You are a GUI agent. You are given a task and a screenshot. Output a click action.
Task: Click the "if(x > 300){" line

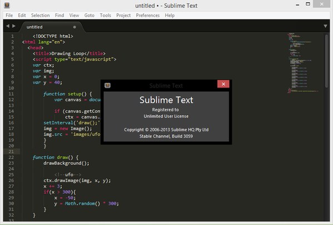pyautogui.click(x=59, y=192)
